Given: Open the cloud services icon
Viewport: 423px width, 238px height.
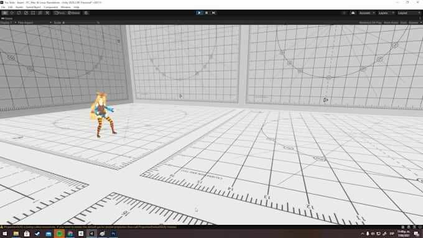Looking at the screenshot, I should tap(353, 13).
